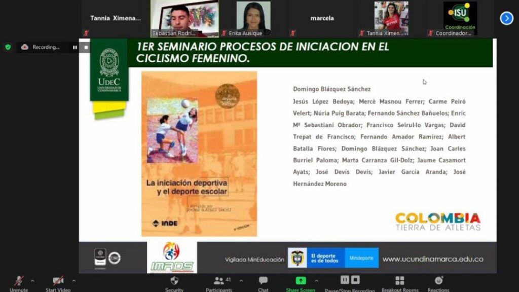Screen dimensions: 519x292
Task: Stop via the square button beside Recording indicator
Action: click(86, 47)
